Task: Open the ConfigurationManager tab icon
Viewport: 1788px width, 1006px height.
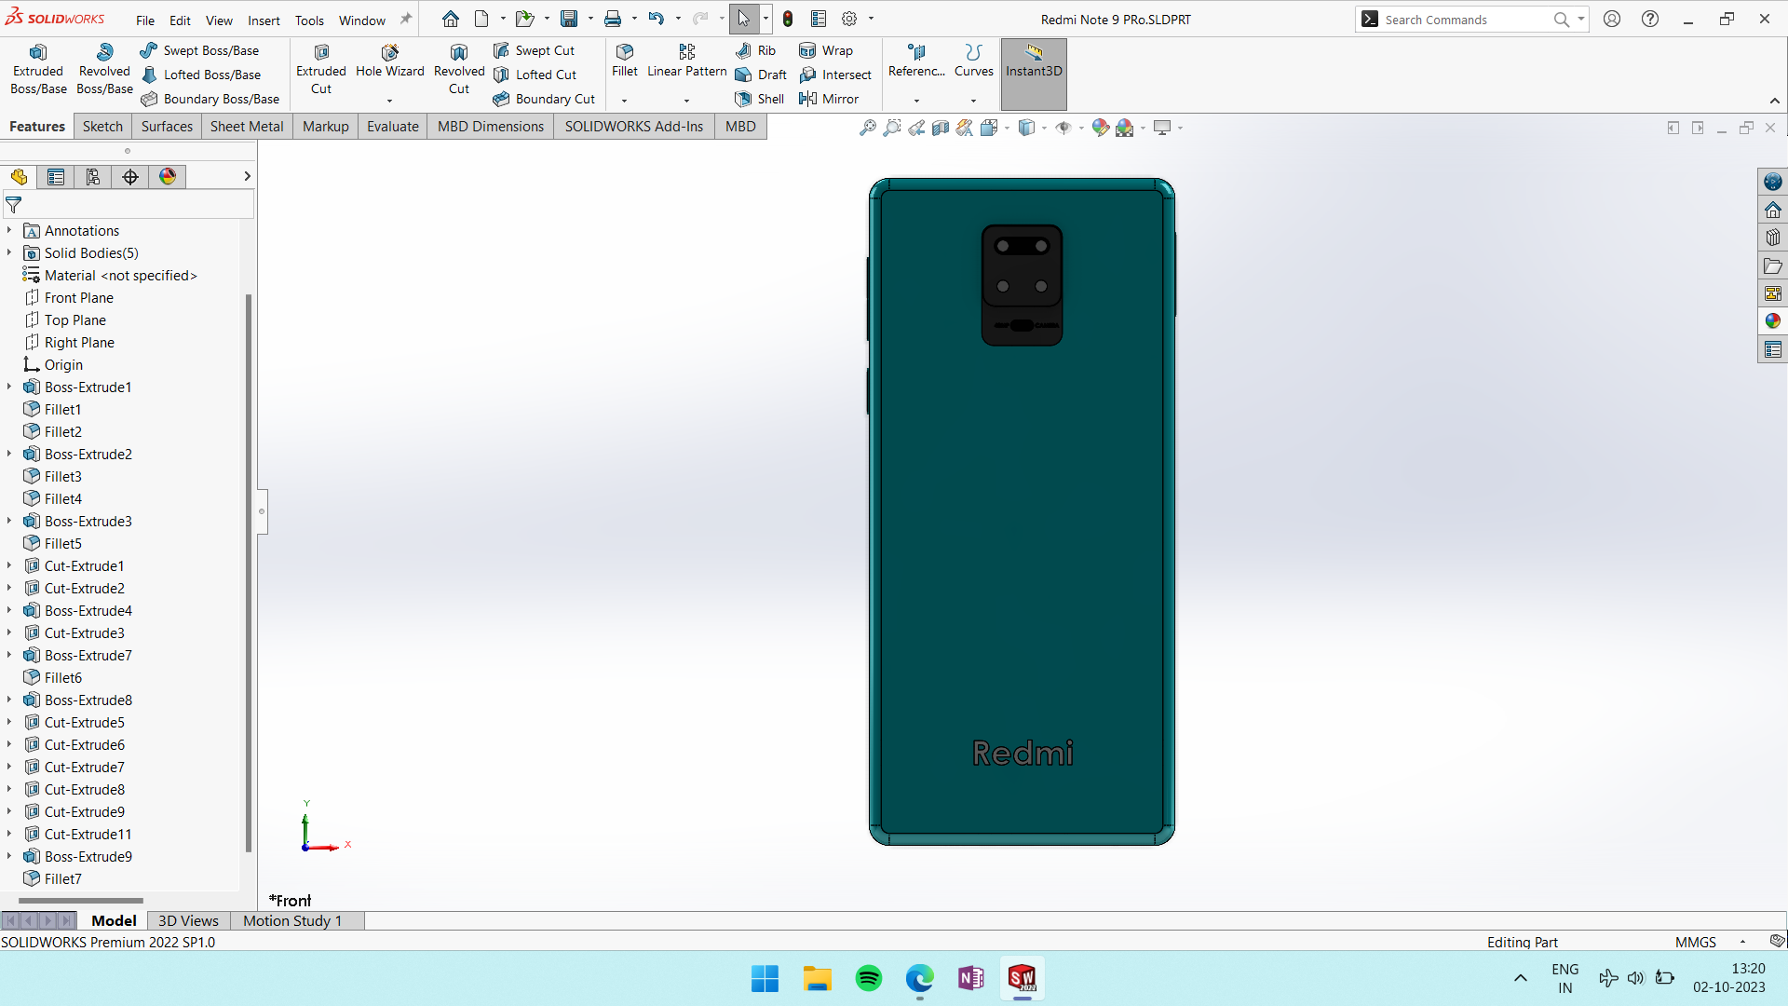Action: (93, 177)
